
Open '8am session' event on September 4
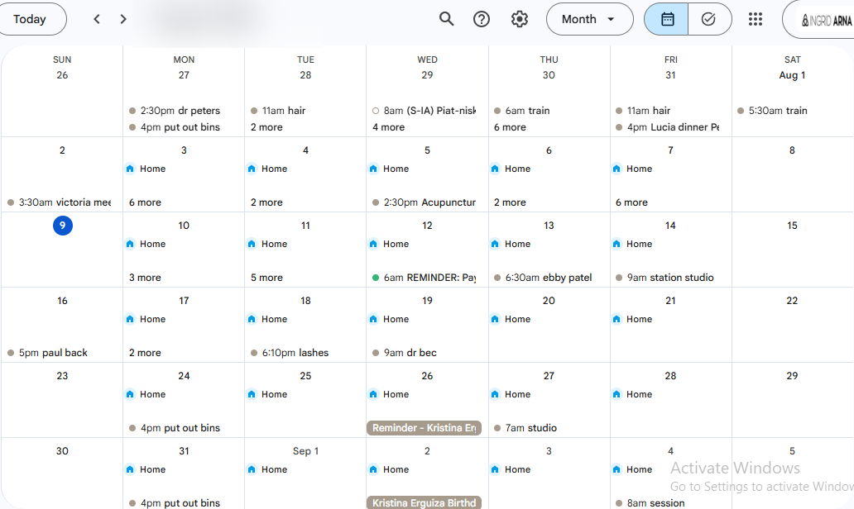click(650, 503)
